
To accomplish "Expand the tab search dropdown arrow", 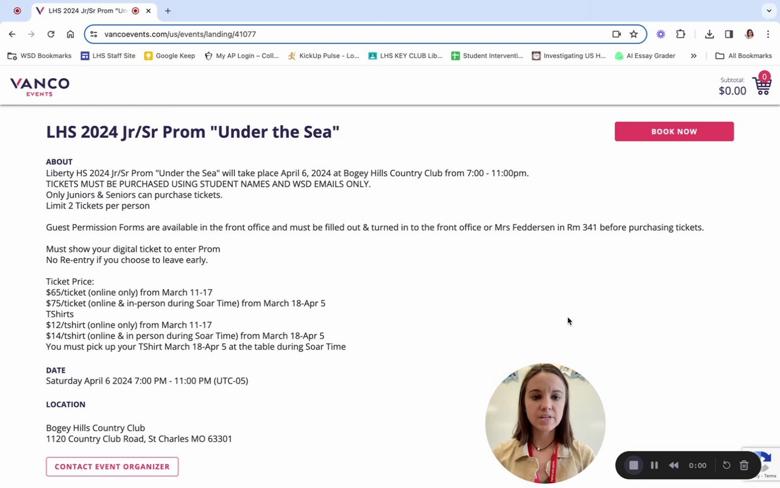I will [x=769, y=11].
